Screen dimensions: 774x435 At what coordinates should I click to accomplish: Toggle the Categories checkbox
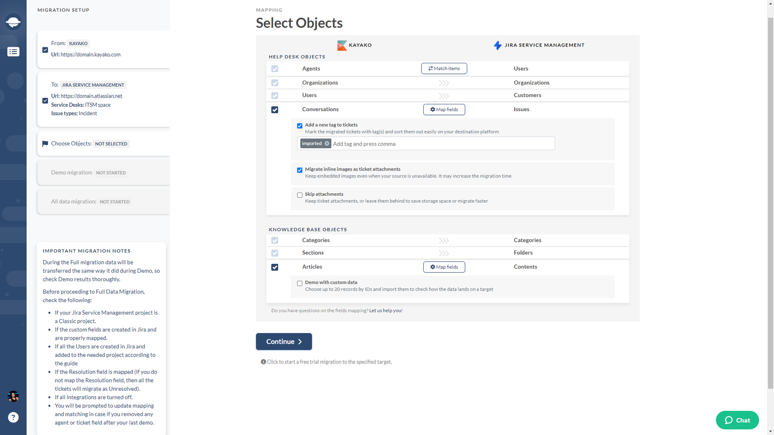(275, 241)
